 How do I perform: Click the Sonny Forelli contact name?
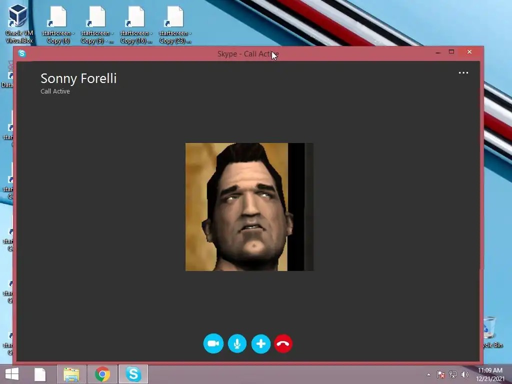point(78,78)
